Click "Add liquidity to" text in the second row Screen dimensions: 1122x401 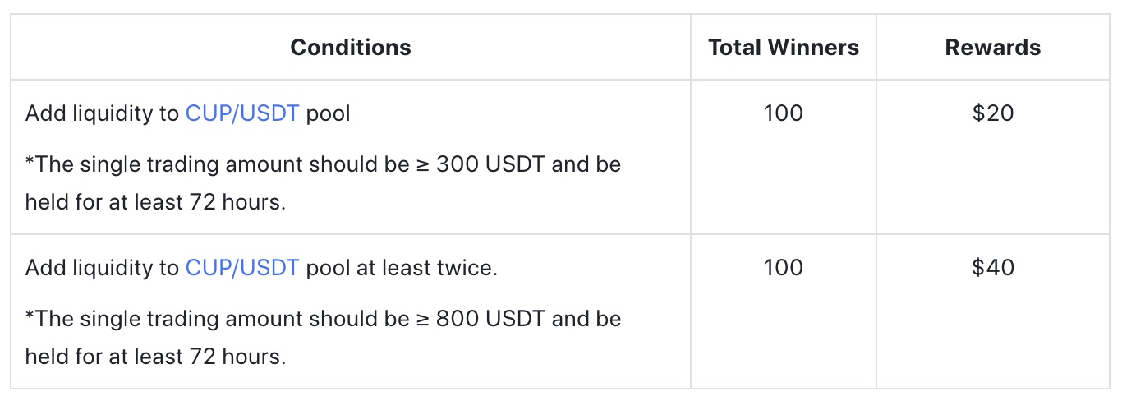point(102,267)
